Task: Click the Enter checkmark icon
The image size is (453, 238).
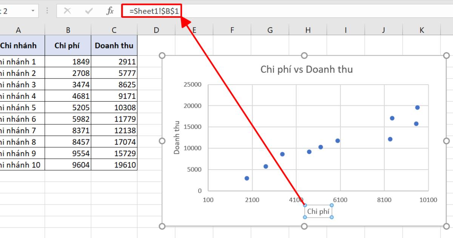Action: (x=88, y=11)
